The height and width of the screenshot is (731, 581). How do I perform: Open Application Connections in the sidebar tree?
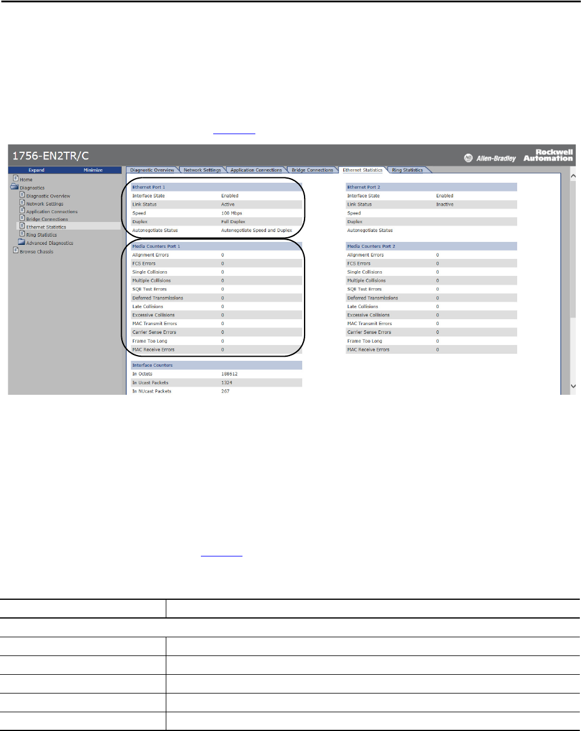(52, 211)
